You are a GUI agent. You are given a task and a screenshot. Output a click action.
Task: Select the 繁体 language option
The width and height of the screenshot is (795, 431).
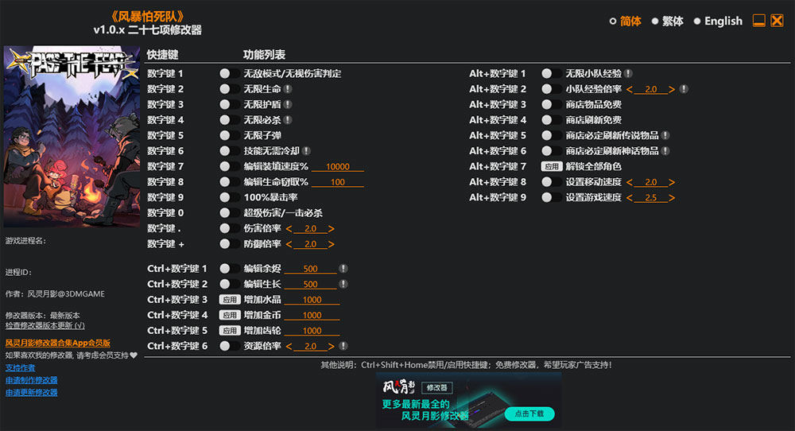coord(667,21)
